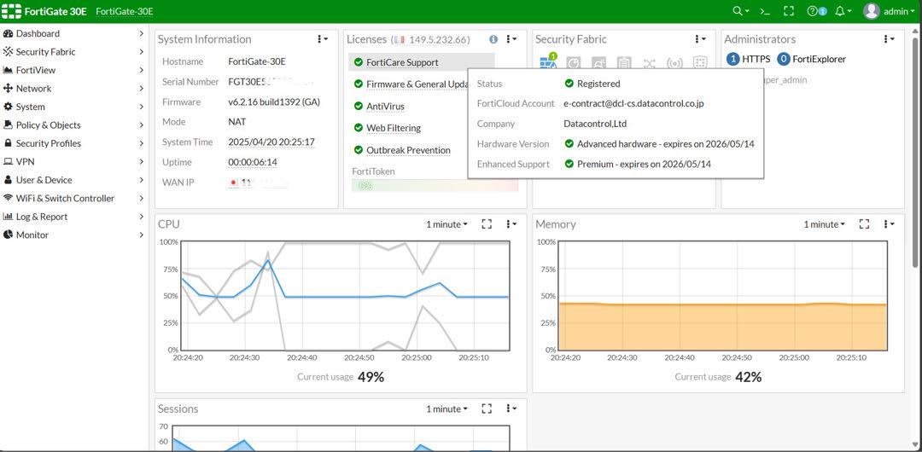Image resolution: width=922 pixels, height=452 pixels.
Task: Click the shuffle arrows icon in Security Fabric
Action: (x=649, y=63)
